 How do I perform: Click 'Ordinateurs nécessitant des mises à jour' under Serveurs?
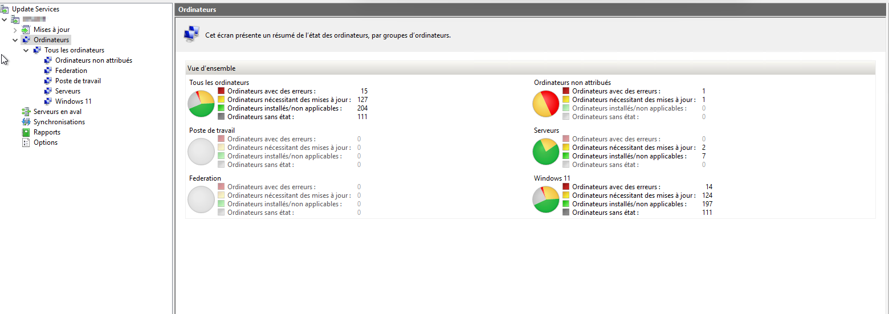click(x=634, y=148)
